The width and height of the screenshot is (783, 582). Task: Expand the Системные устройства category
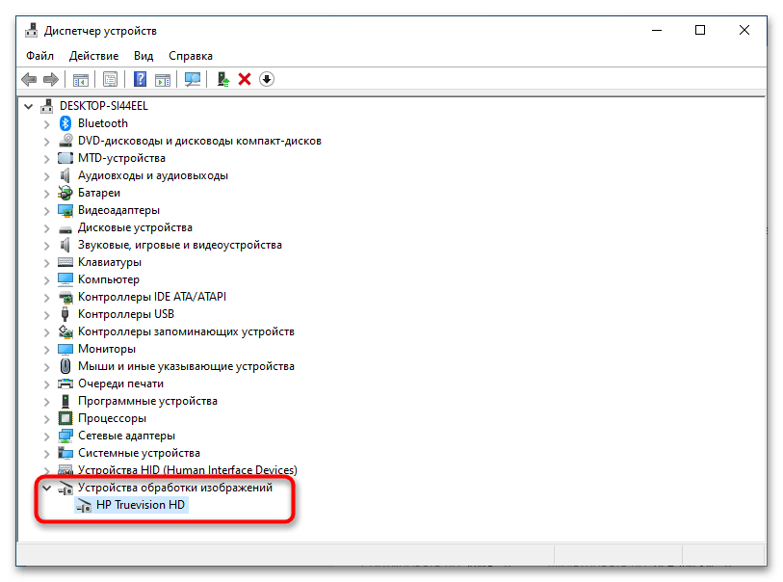point(46,453)
